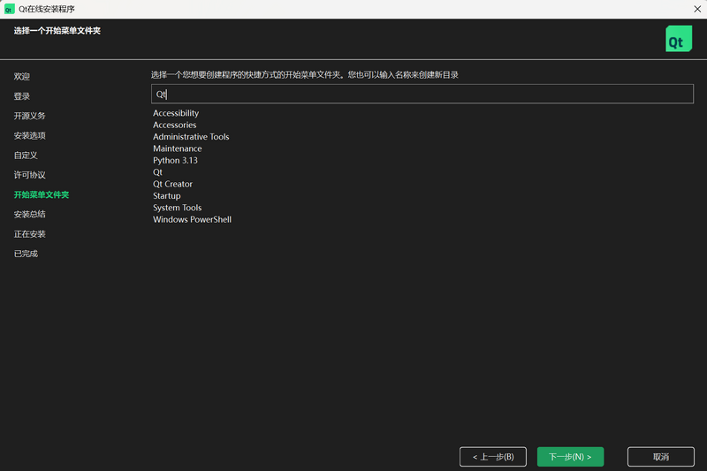Click the 已完成 step in the sidebar

coord(26,254)
